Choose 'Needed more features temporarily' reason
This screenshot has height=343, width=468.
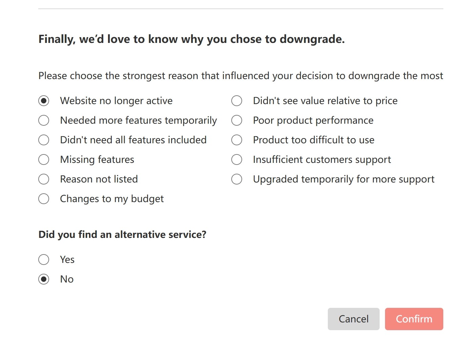[44, 120]
